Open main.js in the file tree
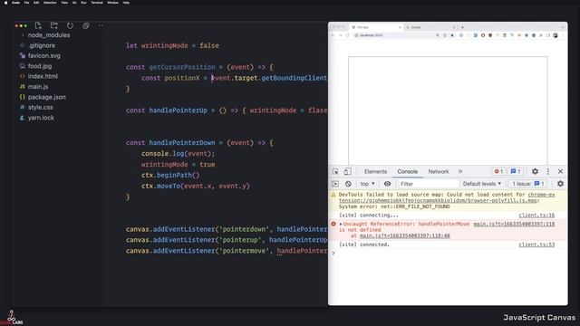Image resolution: width=580 pixels, height=326 pixels. (38, 87)
